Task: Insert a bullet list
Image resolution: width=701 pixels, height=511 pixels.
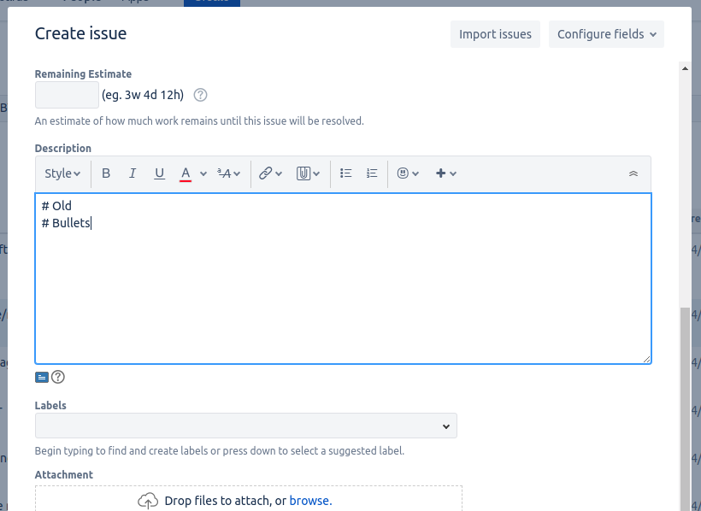Action: tap(345, 173)
